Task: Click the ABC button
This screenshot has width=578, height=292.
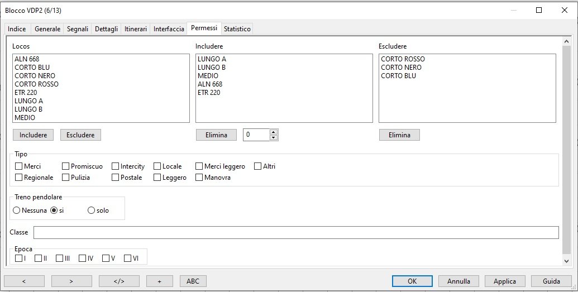Action: click(x=193, y=281)
